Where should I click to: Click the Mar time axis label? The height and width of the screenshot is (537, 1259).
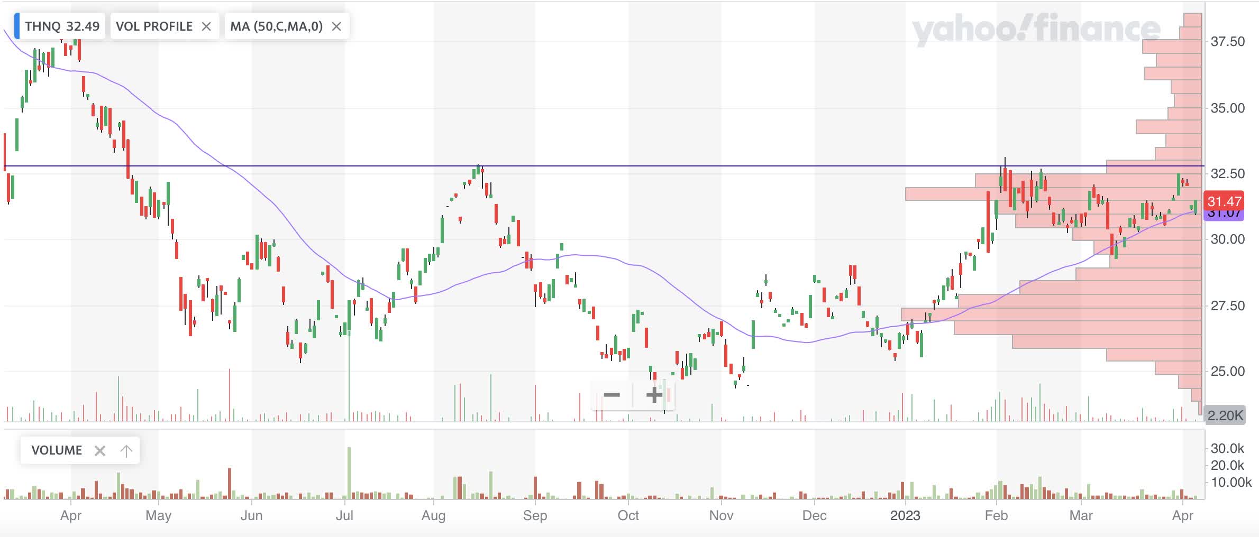[x=1081, y=515]
